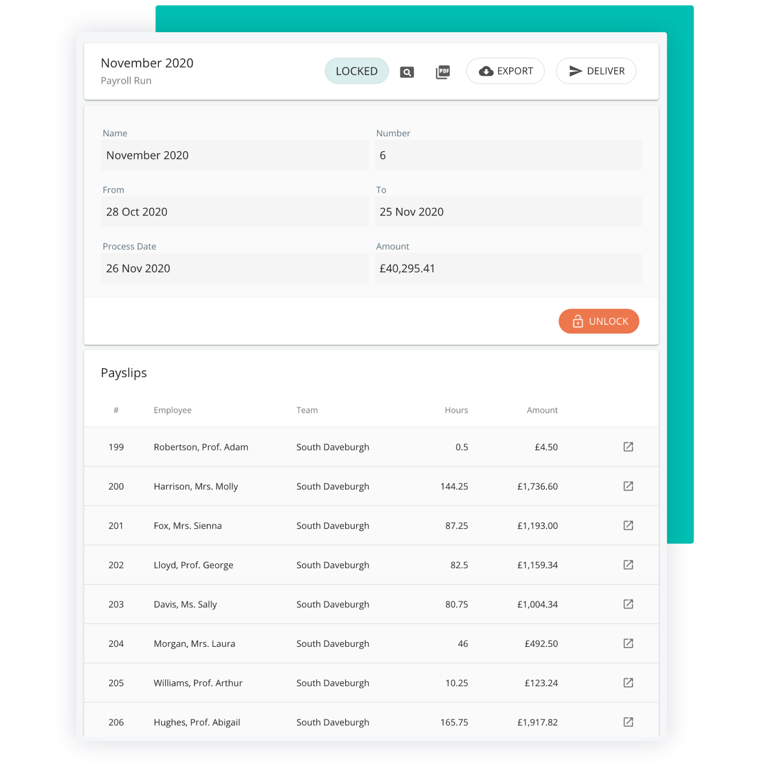The width and height of the screenshot is (773, 773).
Task: Click hours value 165.75
Action: coord(454,722)
